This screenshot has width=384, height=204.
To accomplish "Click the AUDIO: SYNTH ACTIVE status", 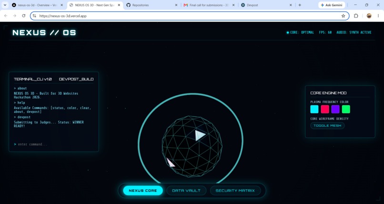I will click(x=354, y=32).
